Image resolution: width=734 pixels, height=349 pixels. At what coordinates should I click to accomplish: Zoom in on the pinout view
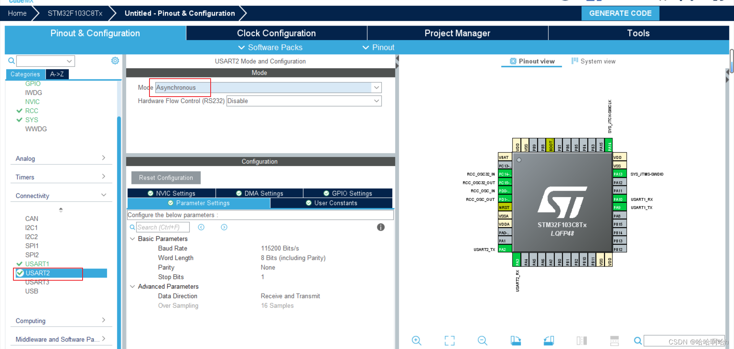click(x=416, y=340)
